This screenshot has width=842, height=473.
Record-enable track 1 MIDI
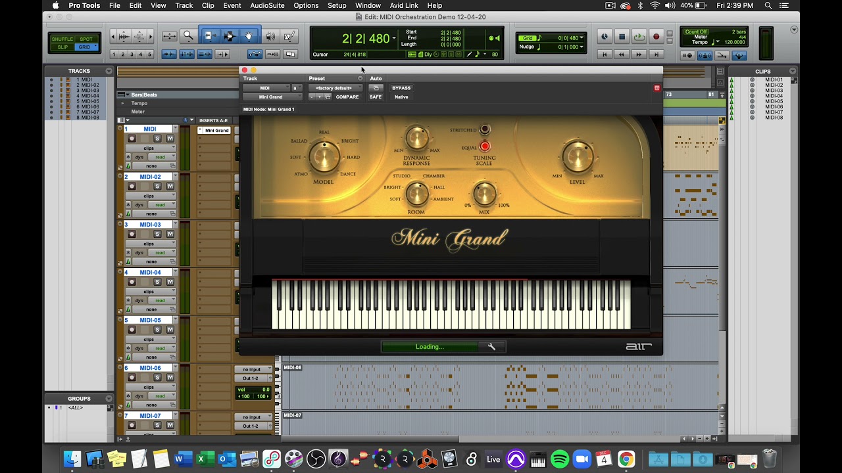[x=132, y=139]
